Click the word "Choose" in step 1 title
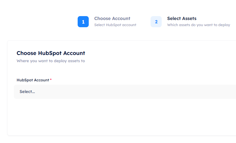This screenshot has width=236, height=143. point(102,19)
